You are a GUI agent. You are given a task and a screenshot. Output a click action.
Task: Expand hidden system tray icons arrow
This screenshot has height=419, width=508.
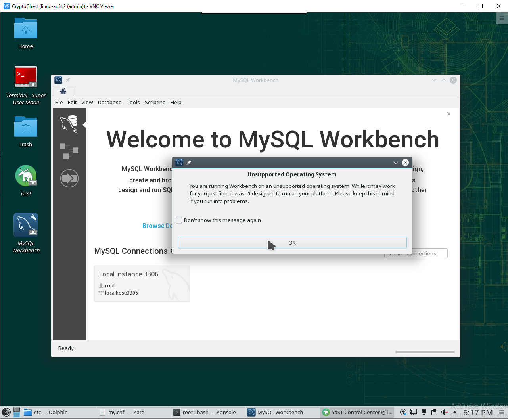point(455,413)
